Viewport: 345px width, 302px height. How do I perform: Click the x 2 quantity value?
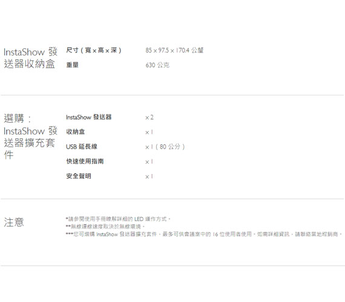149,118
